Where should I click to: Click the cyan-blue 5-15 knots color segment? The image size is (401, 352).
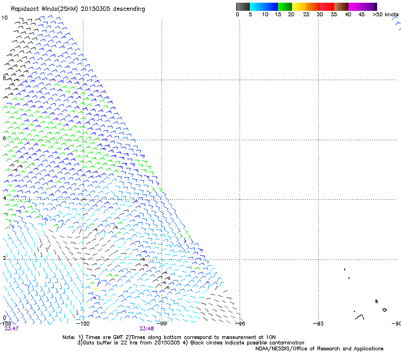click(x=264, y=6)
